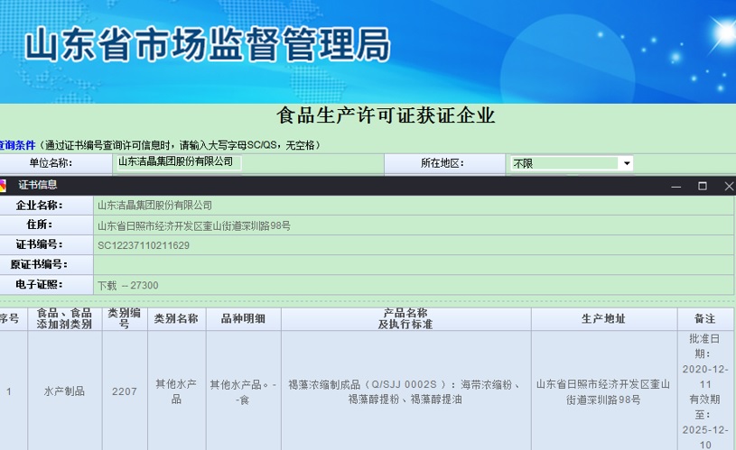This screenshot has height=450, width=736.
Task: Open the 所在地区 dropdown showing 不限
Action: [572, 163]
